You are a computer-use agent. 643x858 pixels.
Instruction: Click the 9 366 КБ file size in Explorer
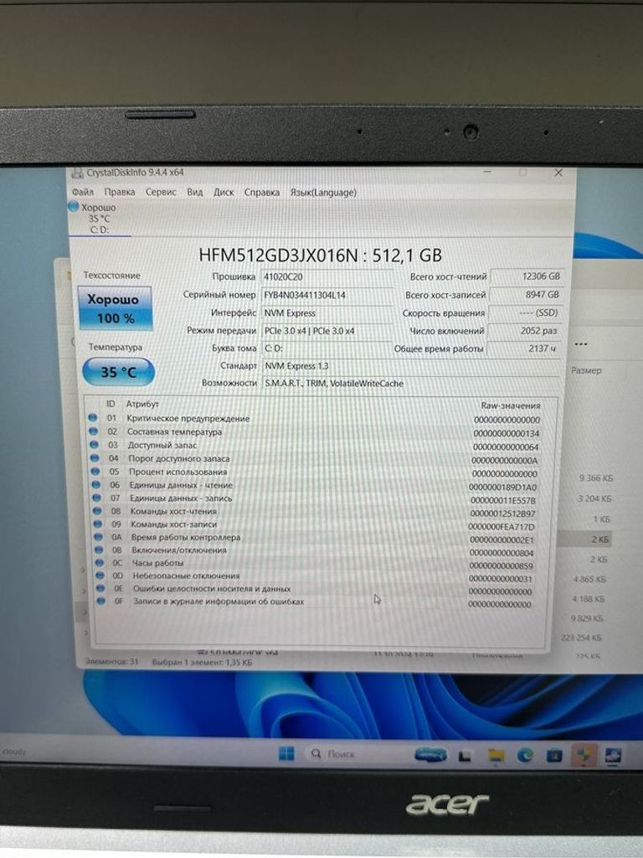pyautogui.click(x=596, y=478)
